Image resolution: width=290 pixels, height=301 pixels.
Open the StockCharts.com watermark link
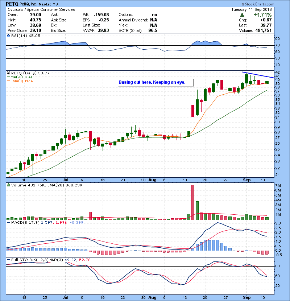pos(258,4)
